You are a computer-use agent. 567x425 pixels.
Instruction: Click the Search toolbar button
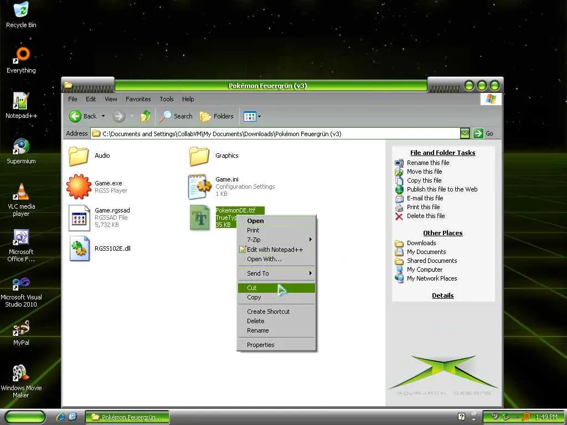(176, 116)
